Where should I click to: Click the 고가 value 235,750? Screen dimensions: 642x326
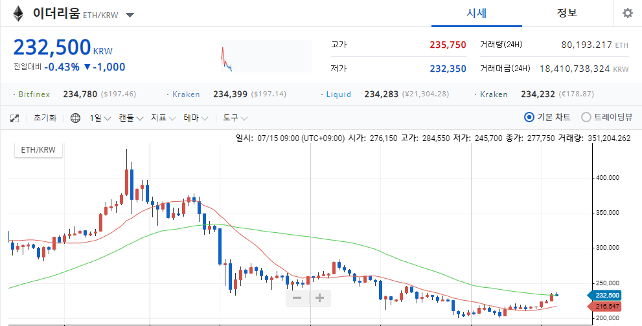pos(448,45)
